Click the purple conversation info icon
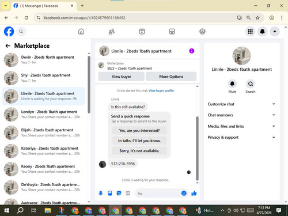288x216 pixels. click(x=192, y=51)
